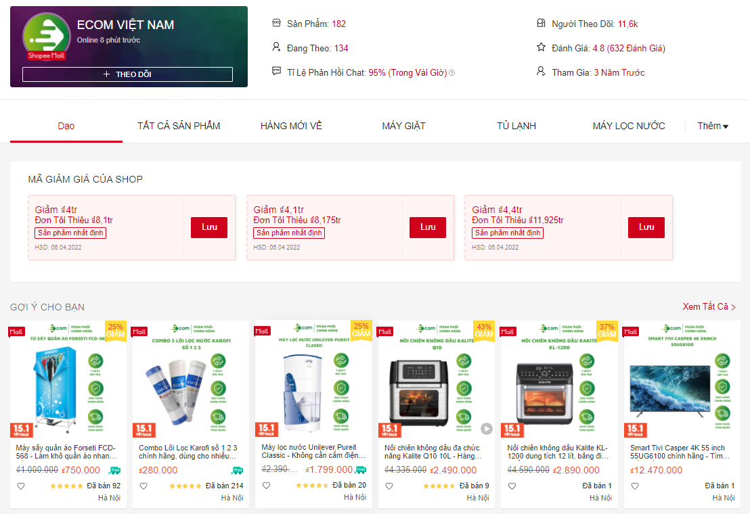Click price ₫12.470.000 on Casper TV
750x514 pixels.
pos(657,471)
